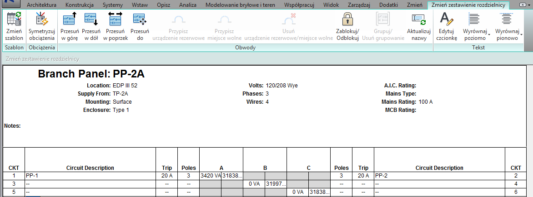This screenshot has width=533, height=197.
Task: Select circuit description cell PP-2
Action: pos(439,176)
